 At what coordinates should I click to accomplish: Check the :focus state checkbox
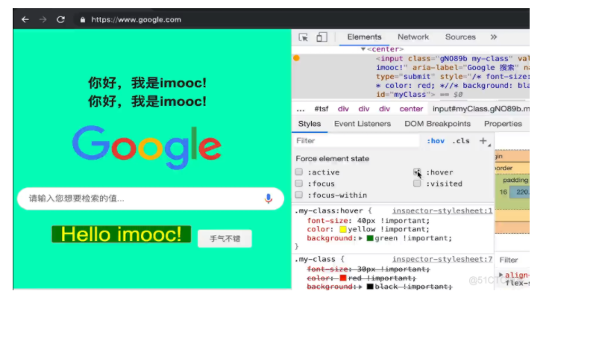(299, 184)
